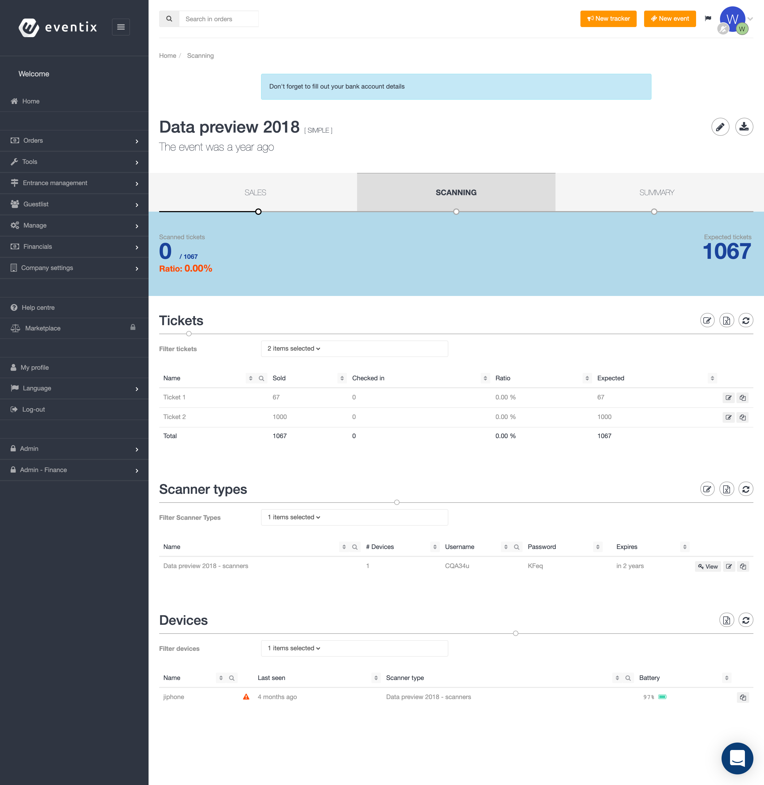
Task: Open the Filter devices dropdown
Action: pyautogui.click(x=354, y=648)
